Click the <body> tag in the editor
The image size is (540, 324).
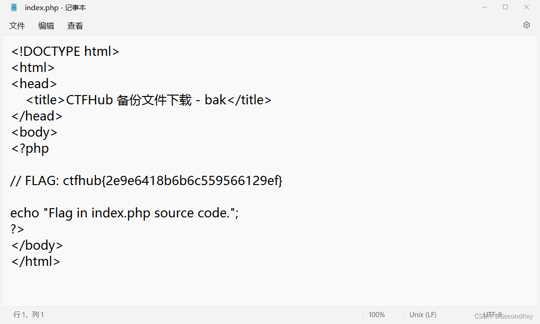[x=34, y=132]
